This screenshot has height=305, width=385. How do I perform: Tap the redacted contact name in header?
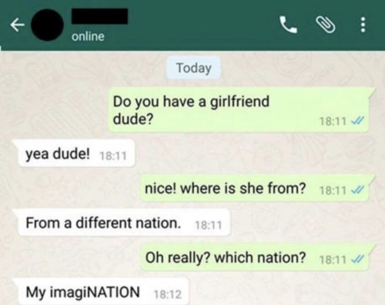[99, 16]
